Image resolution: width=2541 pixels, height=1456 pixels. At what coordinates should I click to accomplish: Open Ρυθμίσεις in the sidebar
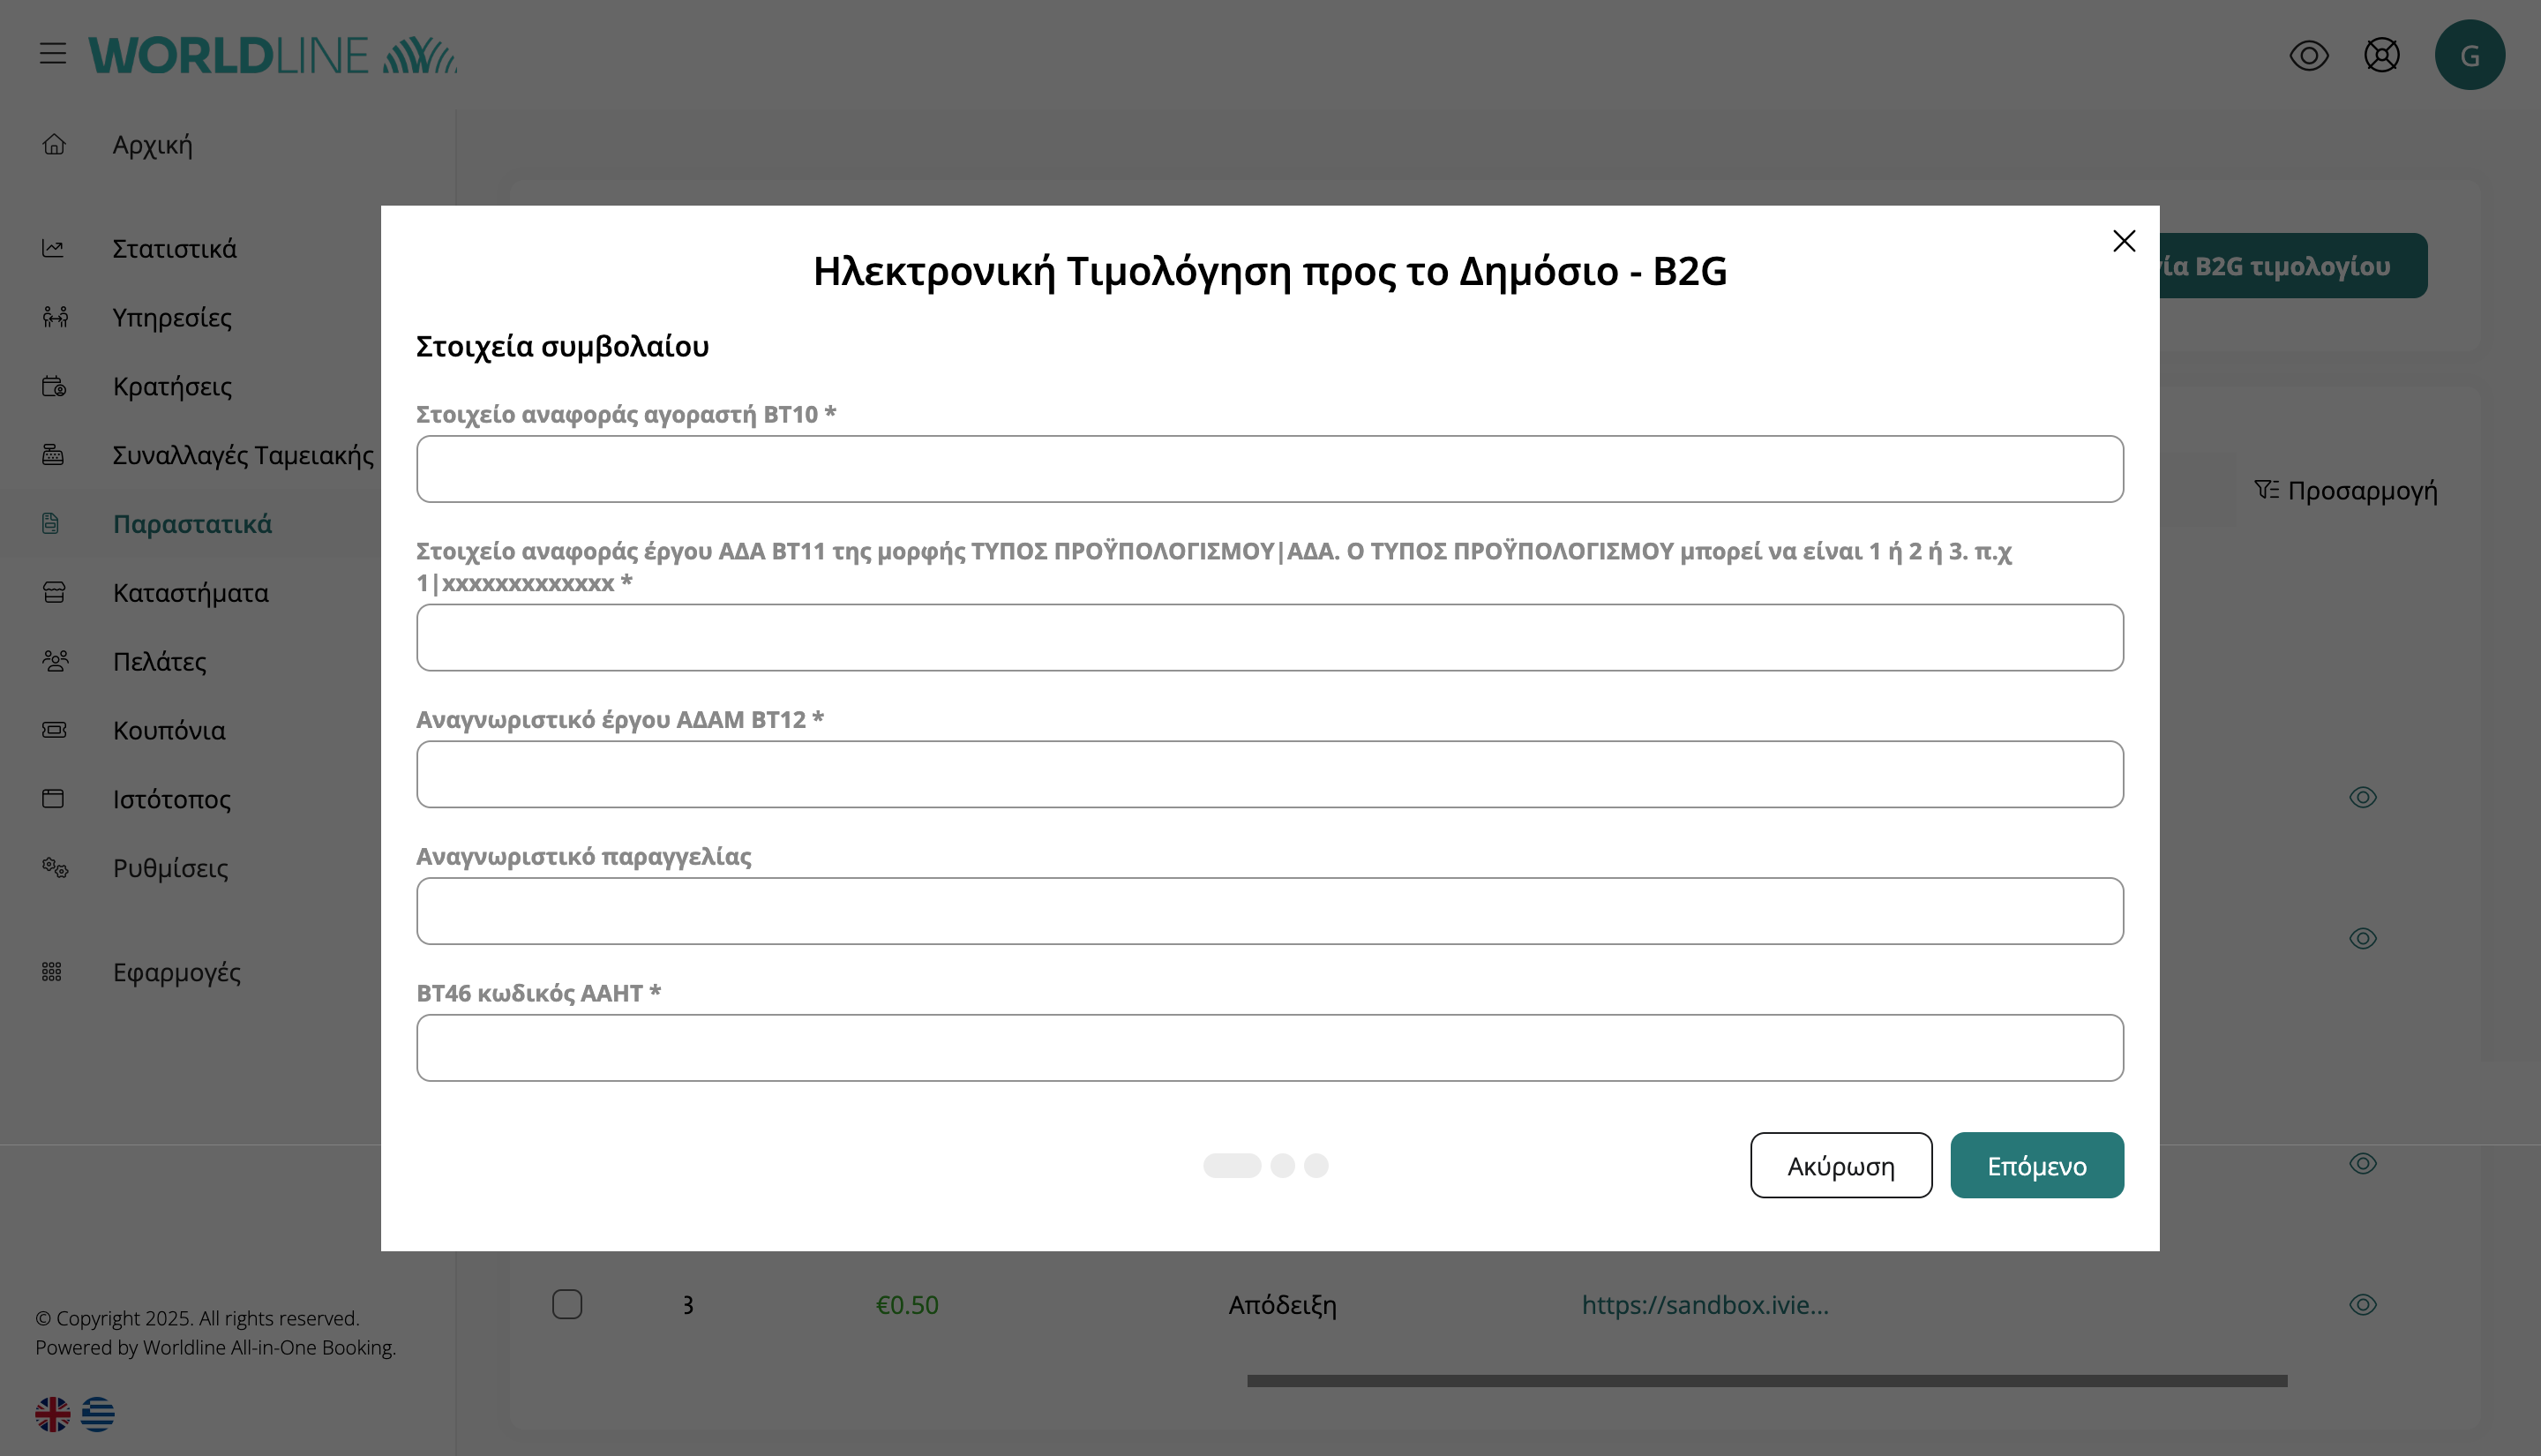coord(170,868)
